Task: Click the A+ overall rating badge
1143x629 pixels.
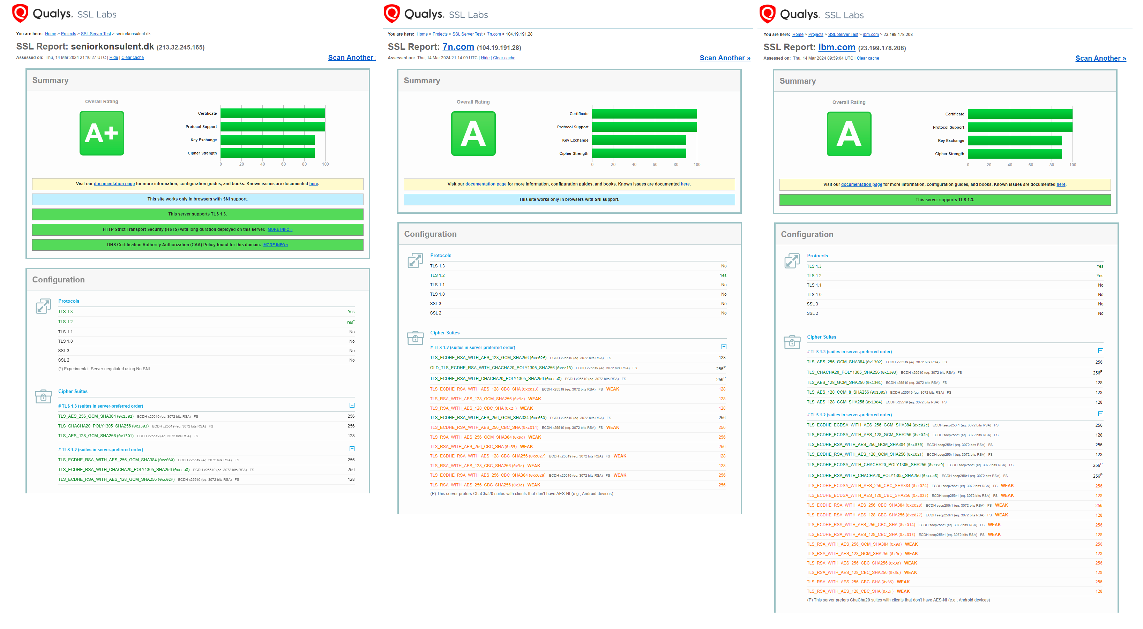Action: tap(102, 133)
